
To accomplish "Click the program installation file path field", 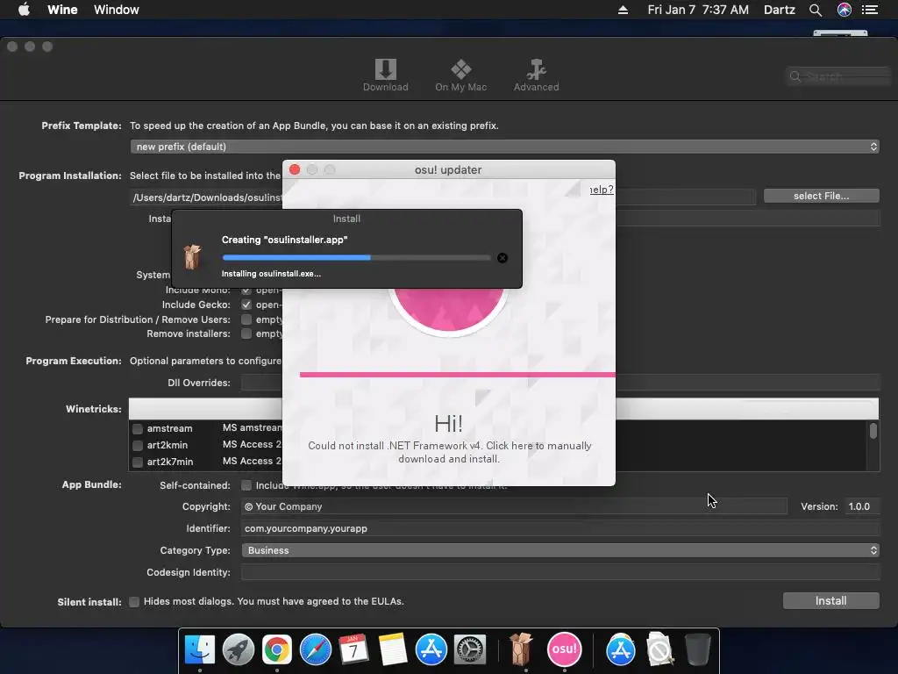I will (x=442, y=197).
